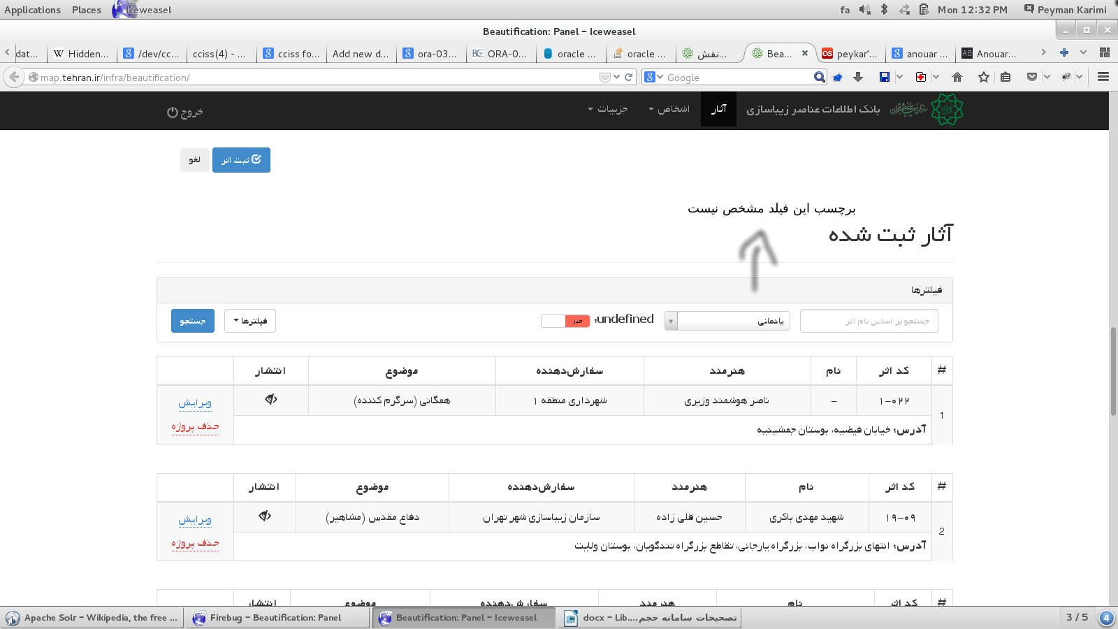
Task: Click the لغو cancel button
Action: click(x=195, y=160)
